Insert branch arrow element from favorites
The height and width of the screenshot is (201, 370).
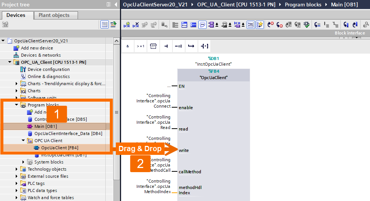[191, 46]
